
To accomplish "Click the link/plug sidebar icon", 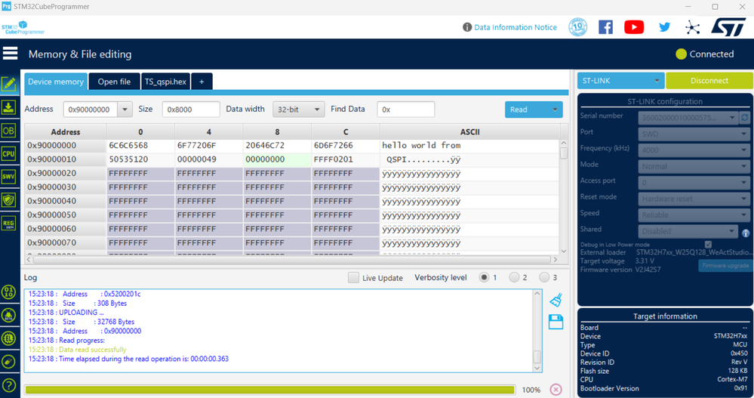I will click(8, 362).
